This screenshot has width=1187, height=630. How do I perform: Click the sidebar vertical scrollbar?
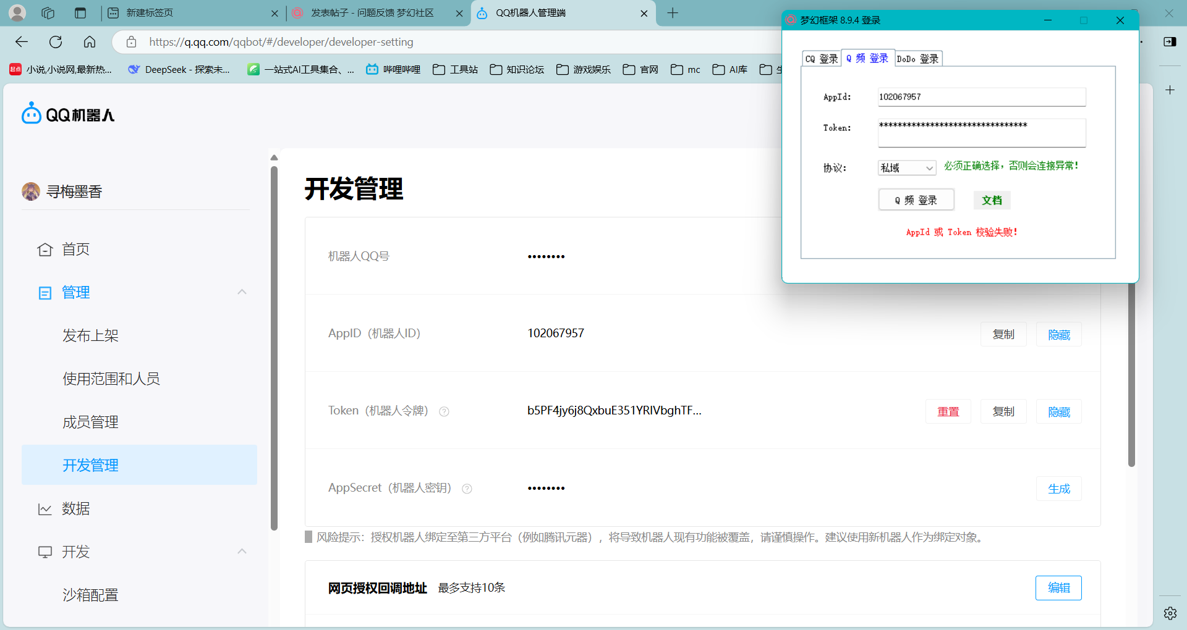(x=274, y=346)
